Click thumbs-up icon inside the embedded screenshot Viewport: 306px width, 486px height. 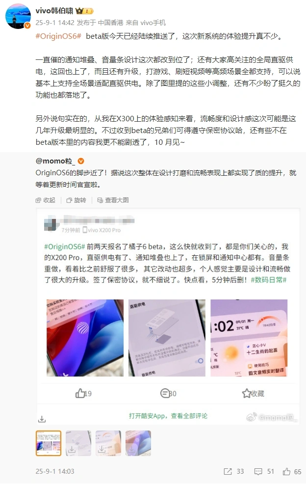[80, 393]
